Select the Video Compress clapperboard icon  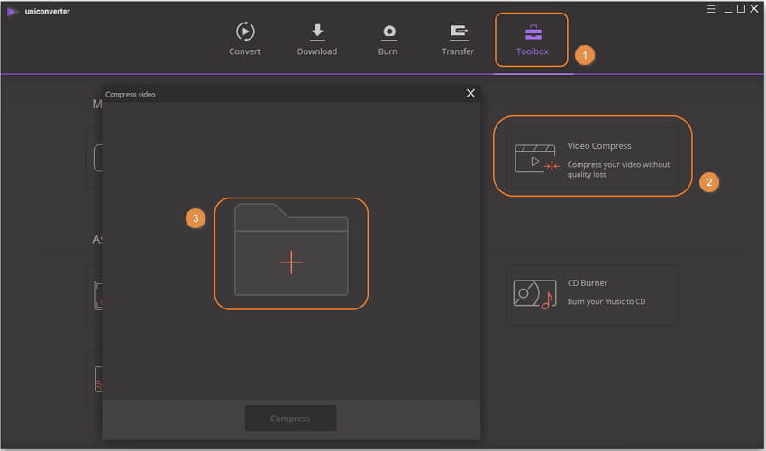click(536, 159)
